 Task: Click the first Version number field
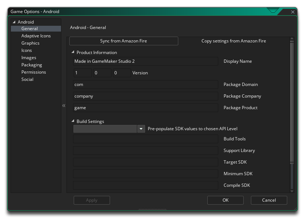82,73
